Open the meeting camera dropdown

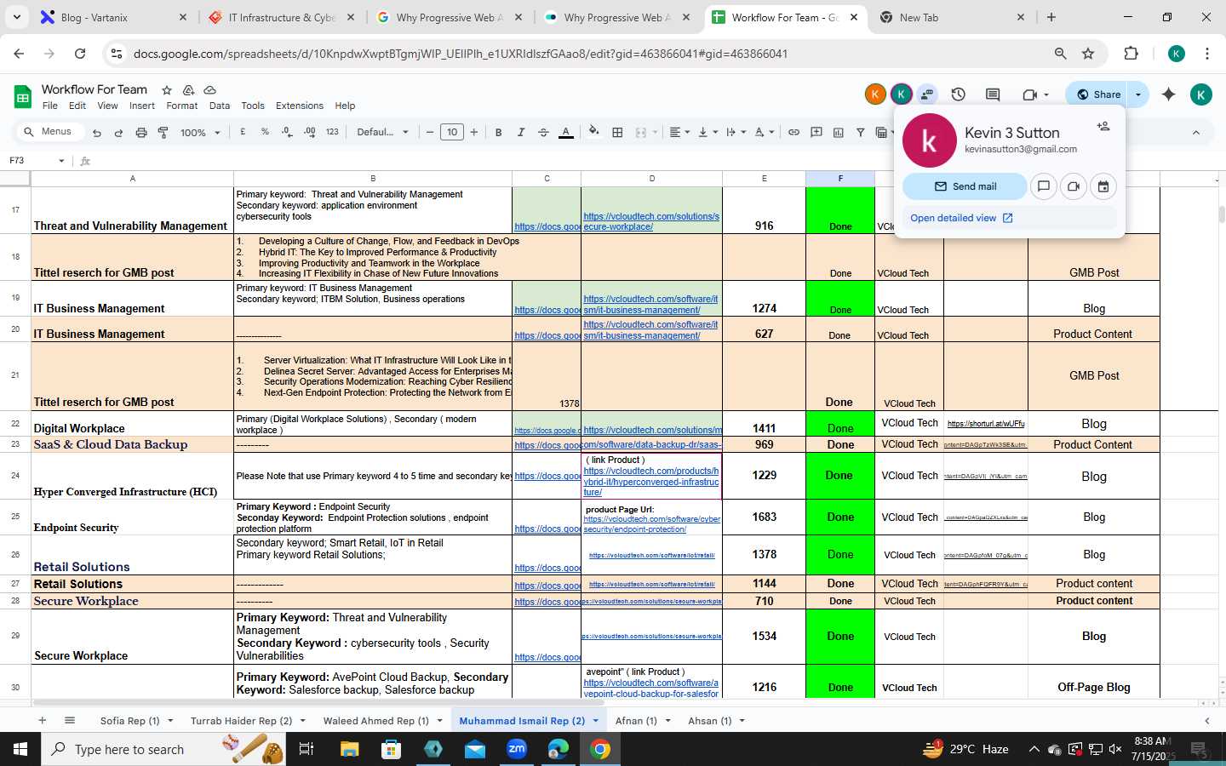[1035, 94]
